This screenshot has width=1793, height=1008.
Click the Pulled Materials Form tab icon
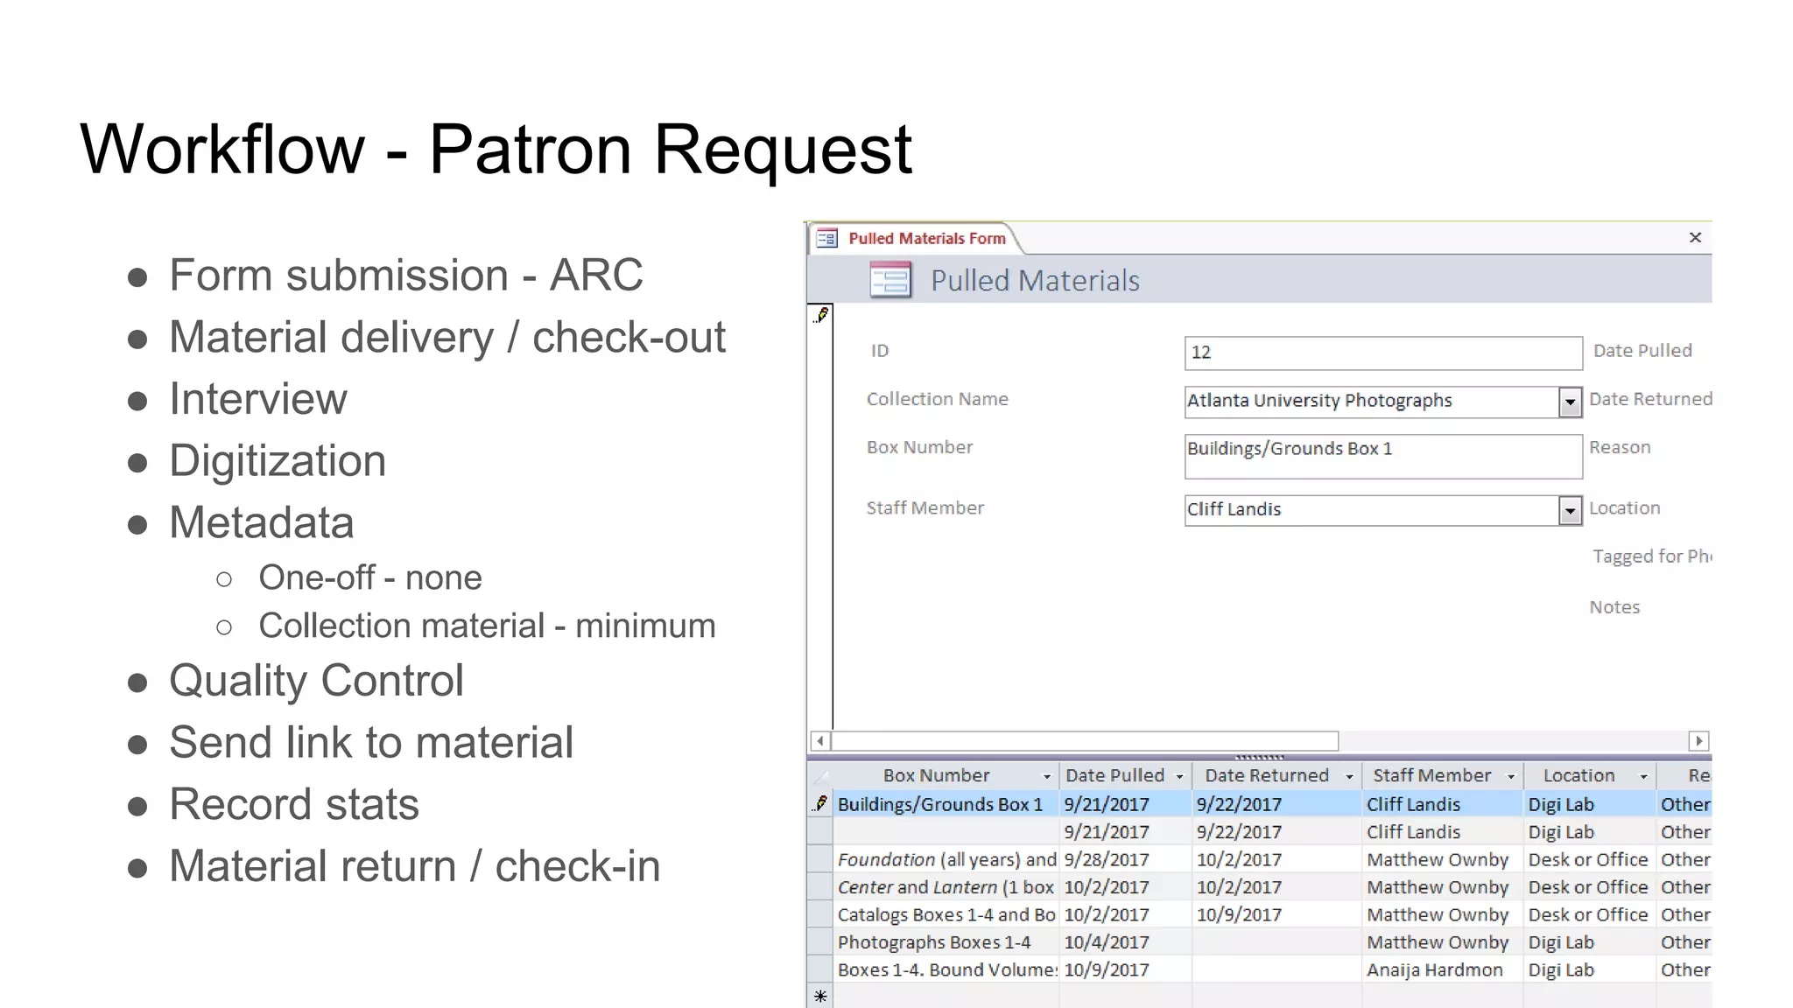(826, 238)
